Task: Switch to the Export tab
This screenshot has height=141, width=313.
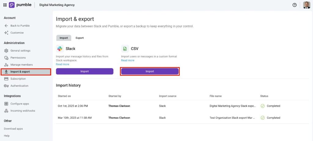Action: click(x=79, y=38)
